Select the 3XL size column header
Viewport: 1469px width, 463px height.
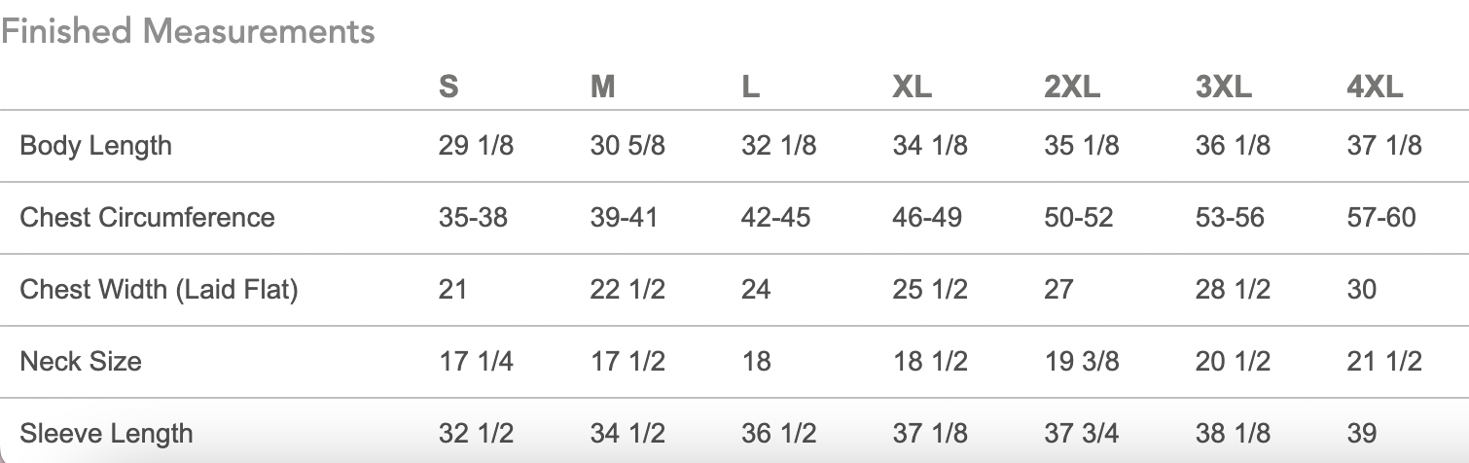[1223, 88]
